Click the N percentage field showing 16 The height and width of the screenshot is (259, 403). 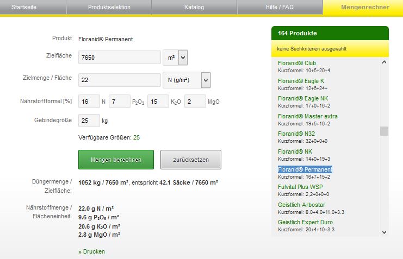point(89,102)
